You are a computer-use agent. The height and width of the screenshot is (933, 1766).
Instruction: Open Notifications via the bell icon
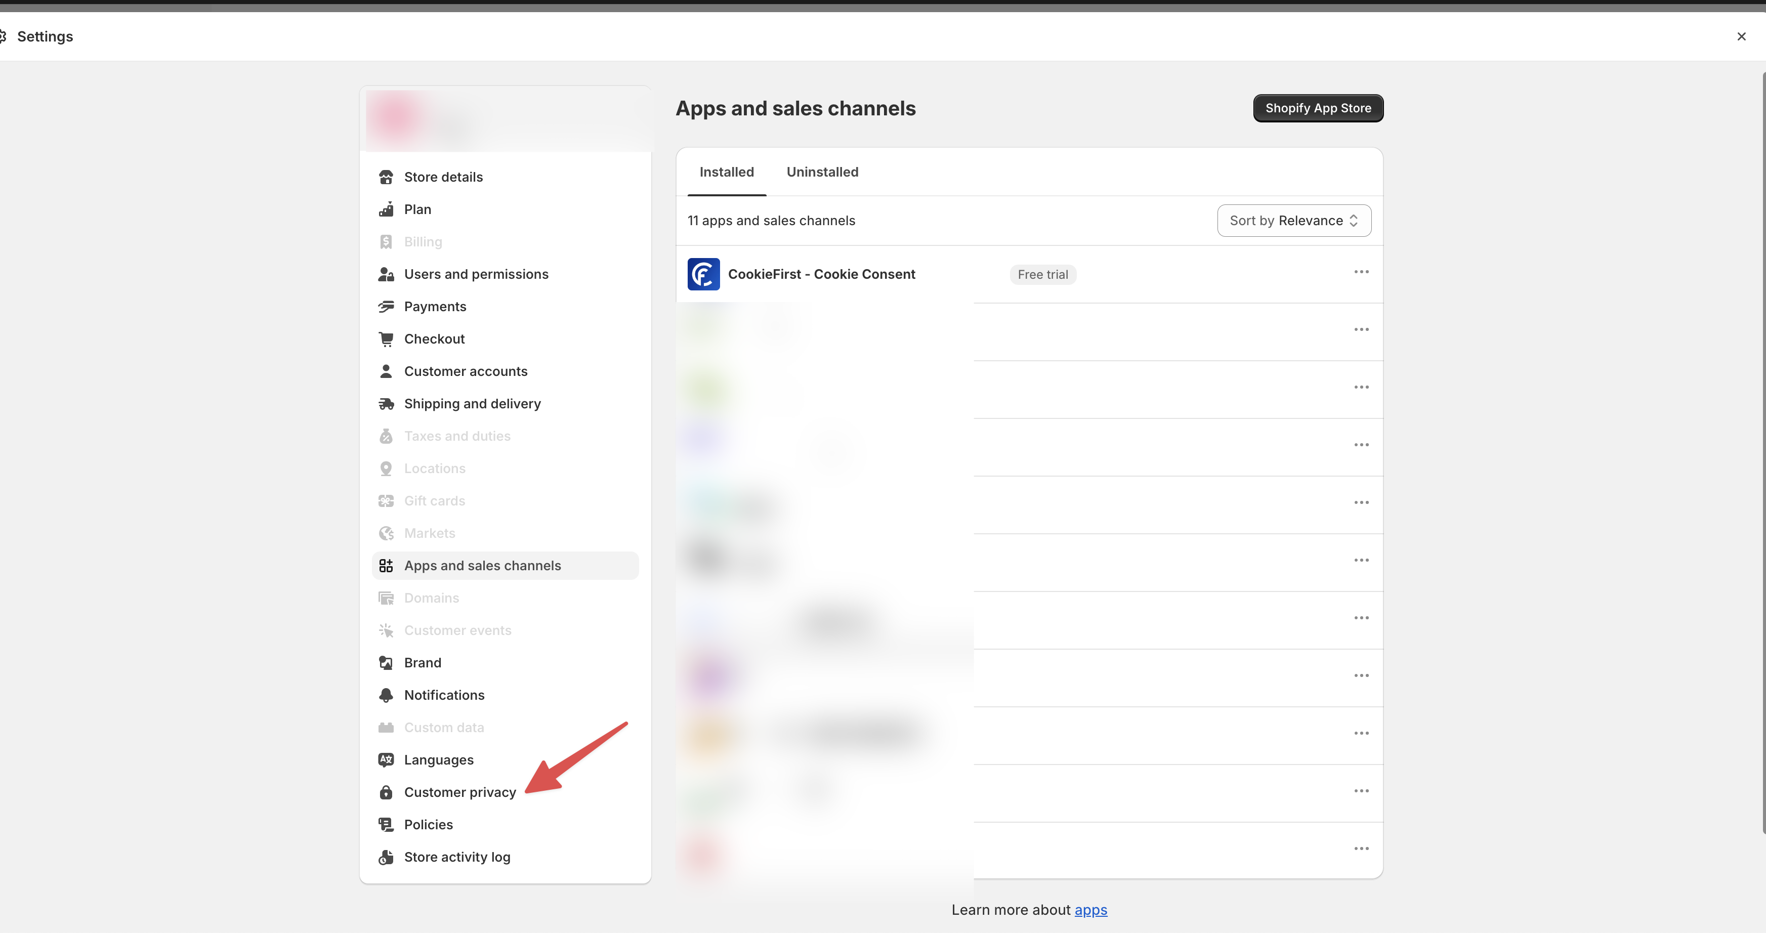point(386,694)
